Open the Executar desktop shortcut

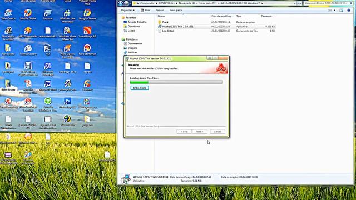click(48, 14)
